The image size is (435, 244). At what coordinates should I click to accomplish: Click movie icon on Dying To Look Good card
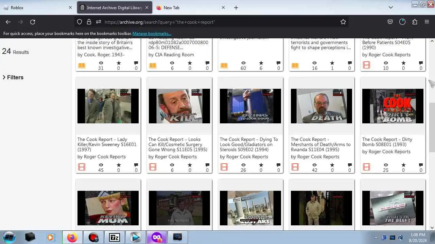click(224, 167)
